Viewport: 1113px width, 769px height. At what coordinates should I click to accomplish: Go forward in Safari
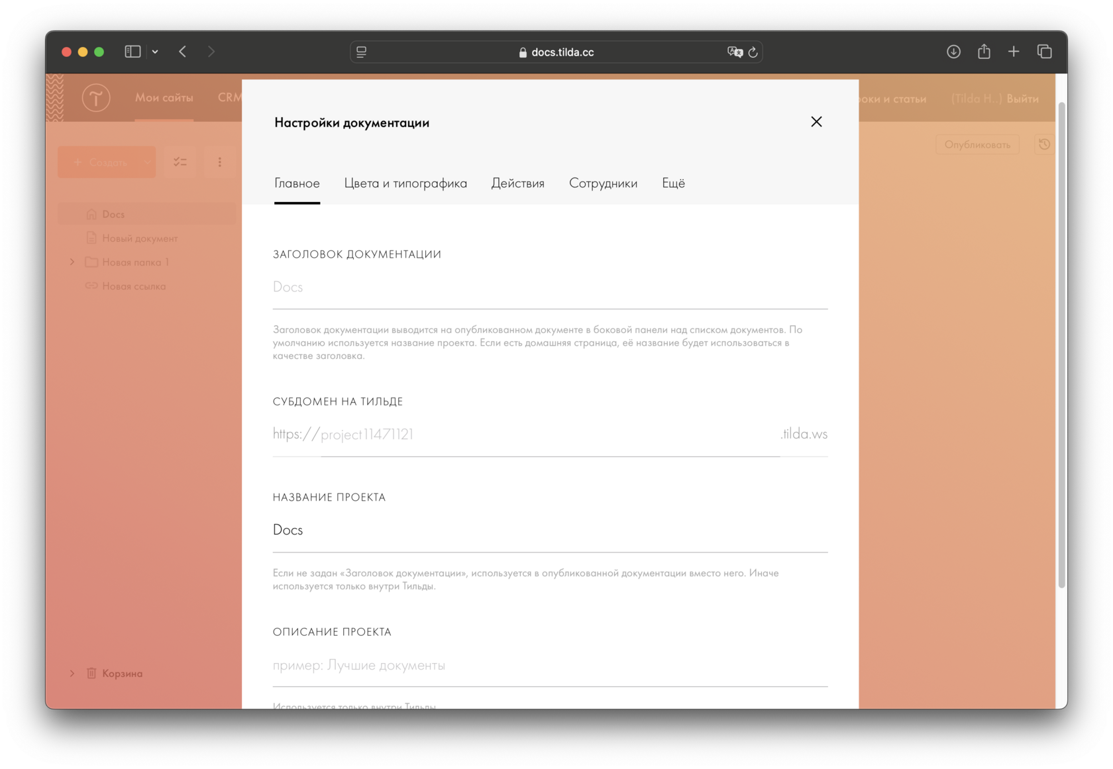211,52
